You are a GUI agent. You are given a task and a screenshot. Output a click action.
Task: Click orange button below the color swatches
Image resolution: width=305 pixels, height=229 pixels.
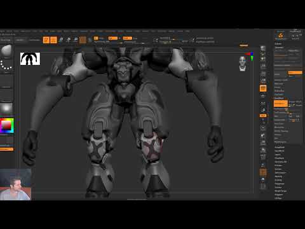(x=7, y=149)
